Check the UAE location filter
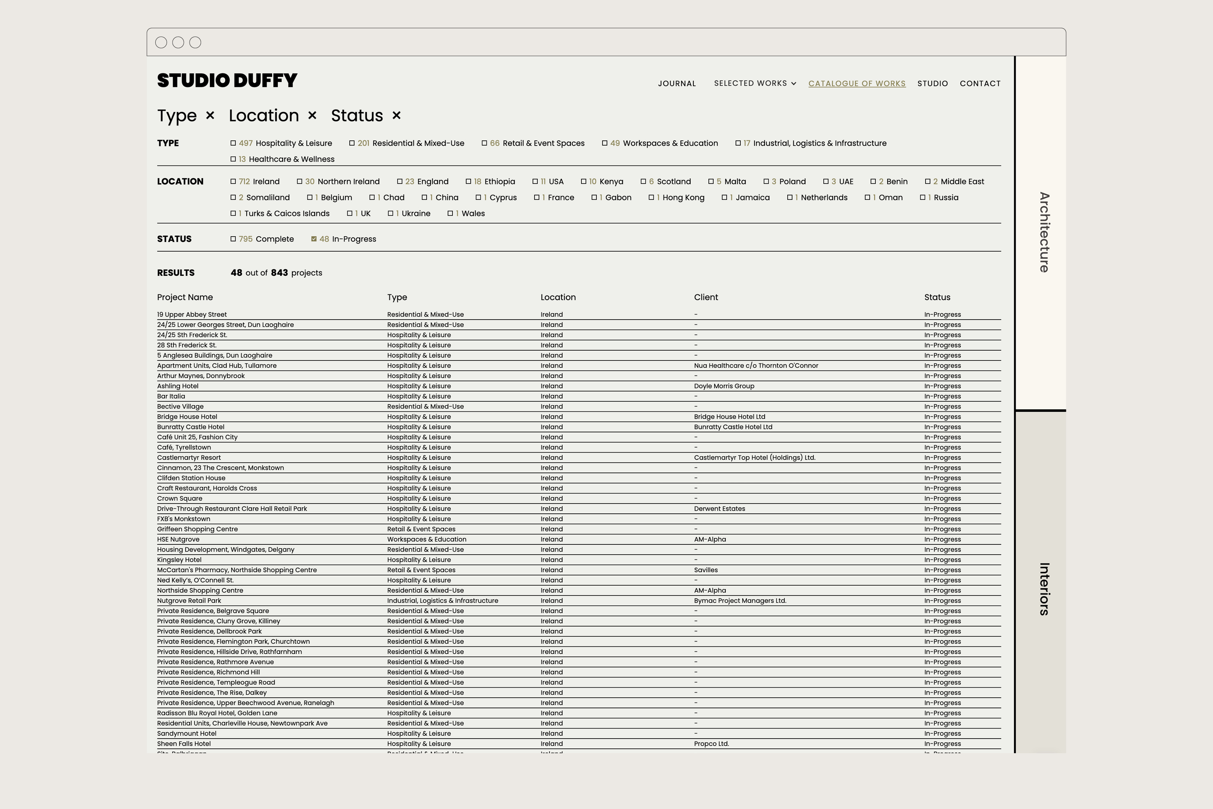Image resolution: width=1213 pixels, height=809 pixels. point(826,182)
